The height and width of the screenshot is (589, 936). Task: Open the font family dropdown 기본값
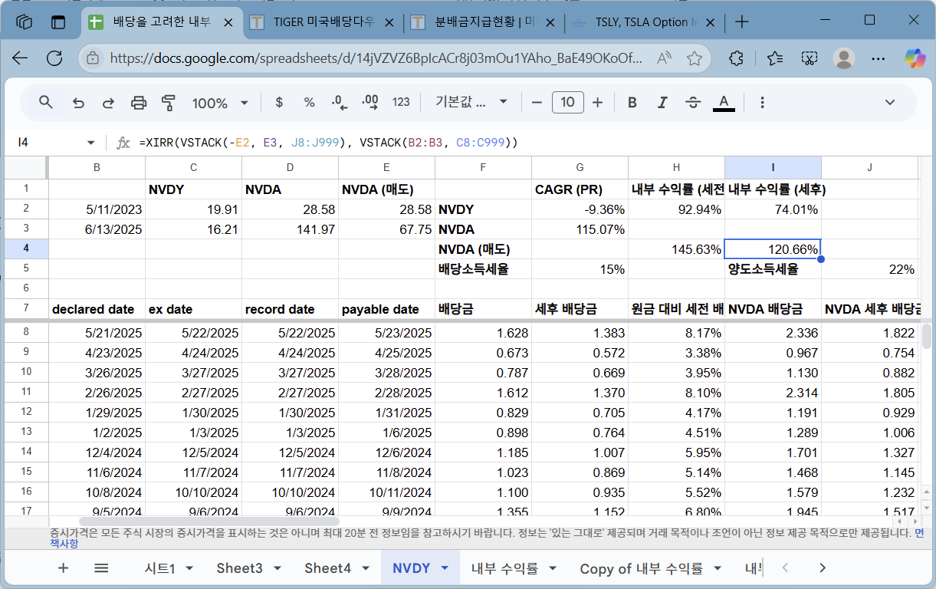[471, 102]
